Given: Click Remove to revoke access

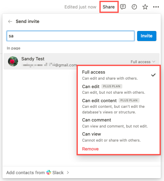Looking at the screenshot, I should 90,149.
